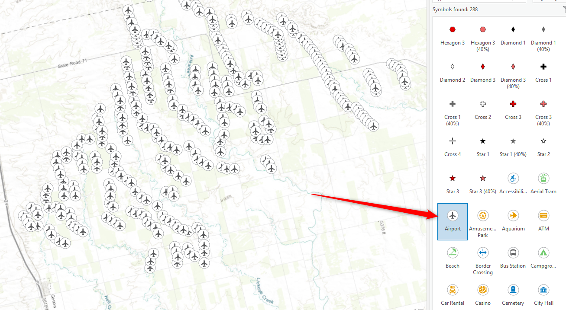Image resolution: width=566 pixels, height=310 pixels.
Task: Select the ATM symbol
Action: pos(543,221)
